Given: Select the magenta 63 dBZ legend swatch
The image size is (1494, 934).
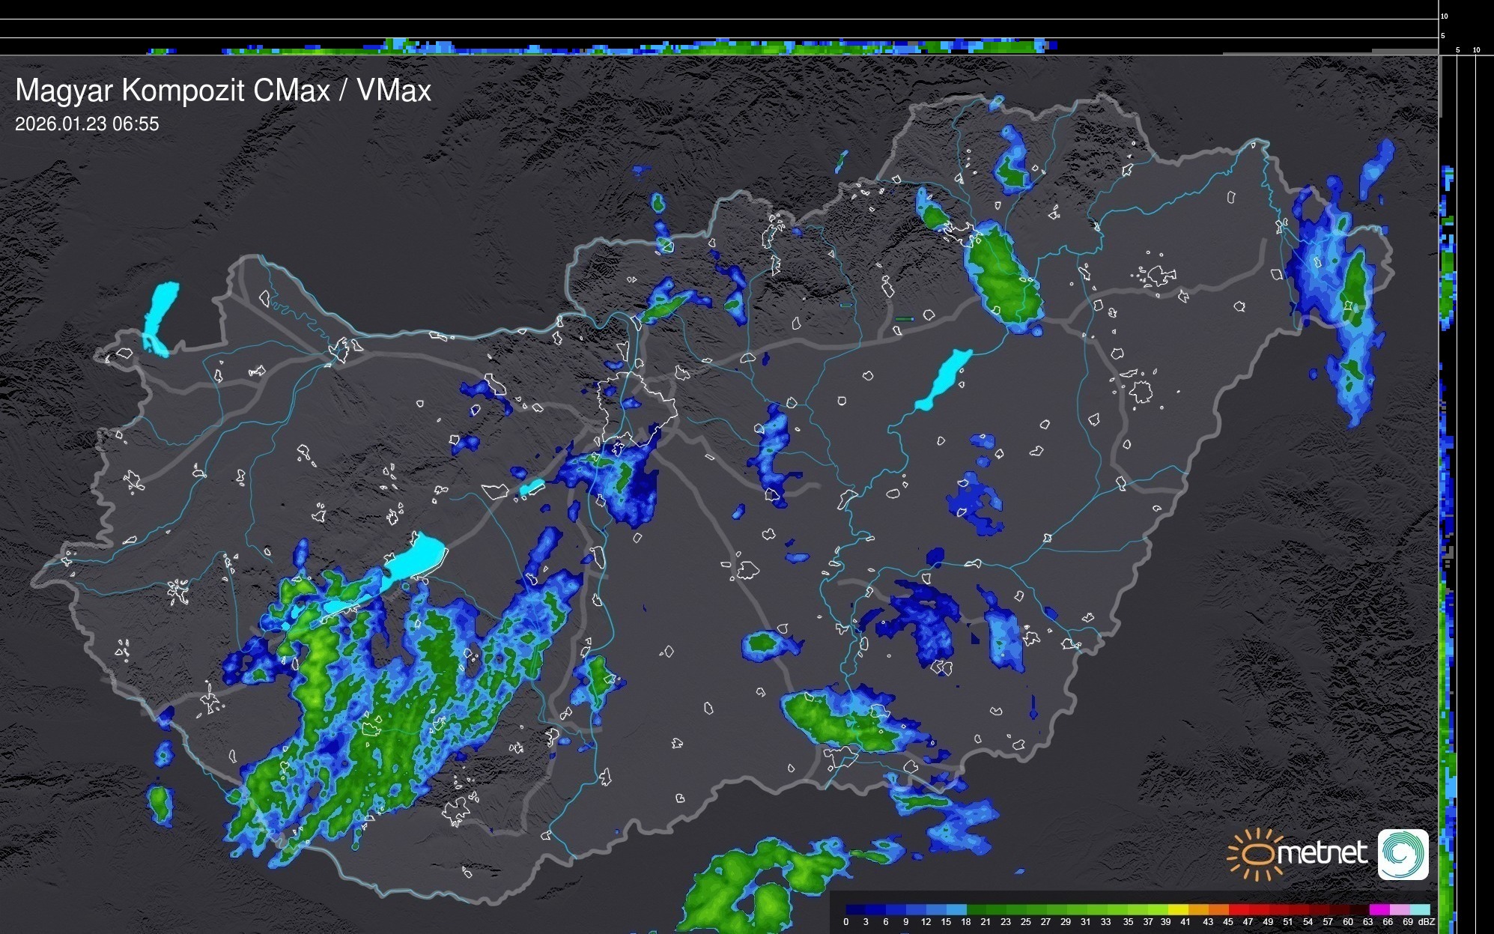Looking at the screenshot, I should 1378,909.
